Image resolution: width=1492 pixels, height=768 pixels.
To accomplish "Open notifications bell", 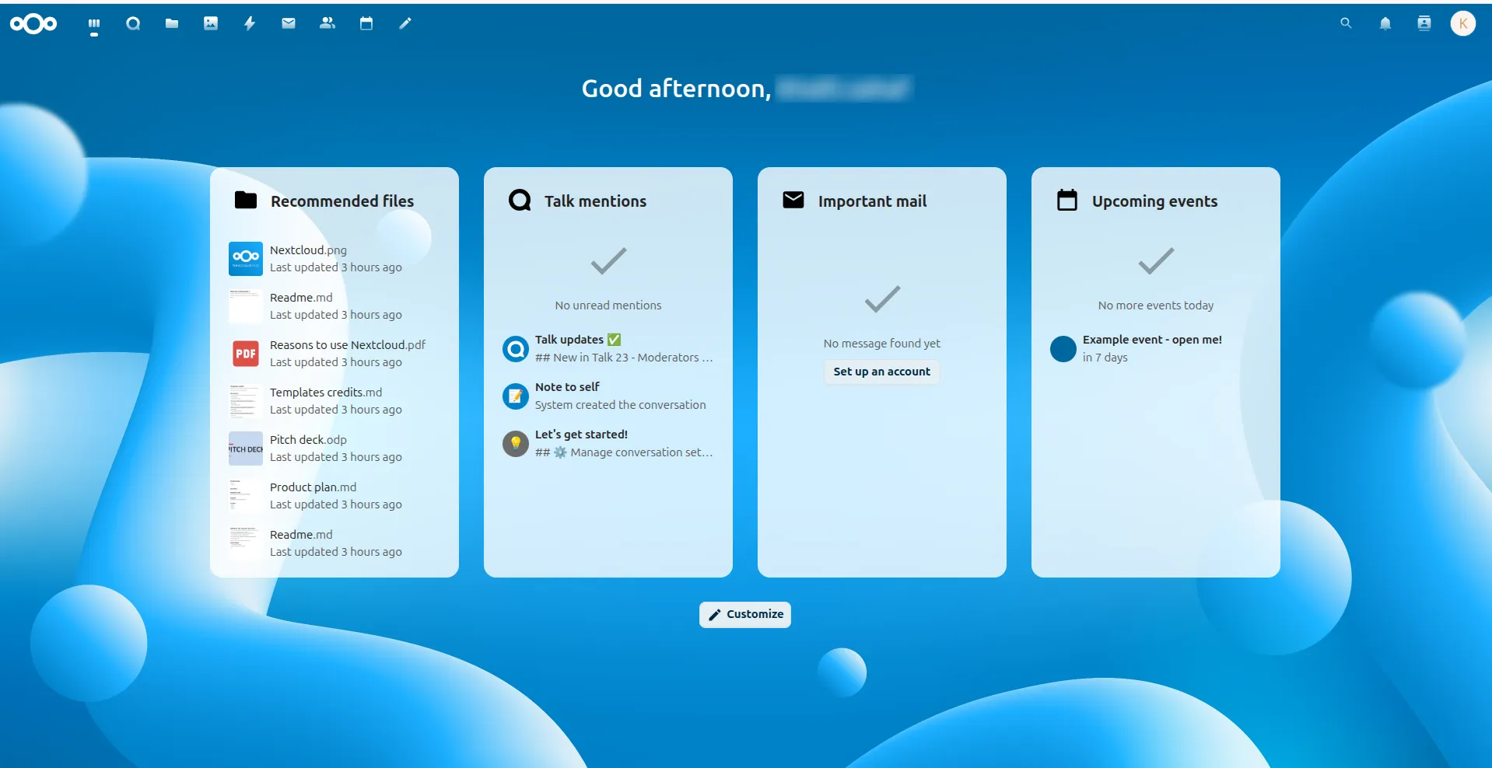I will [1385, 24].
